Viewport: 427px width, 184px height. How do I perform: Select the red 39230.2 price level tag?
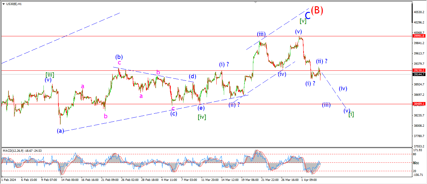tap(419, 70)
